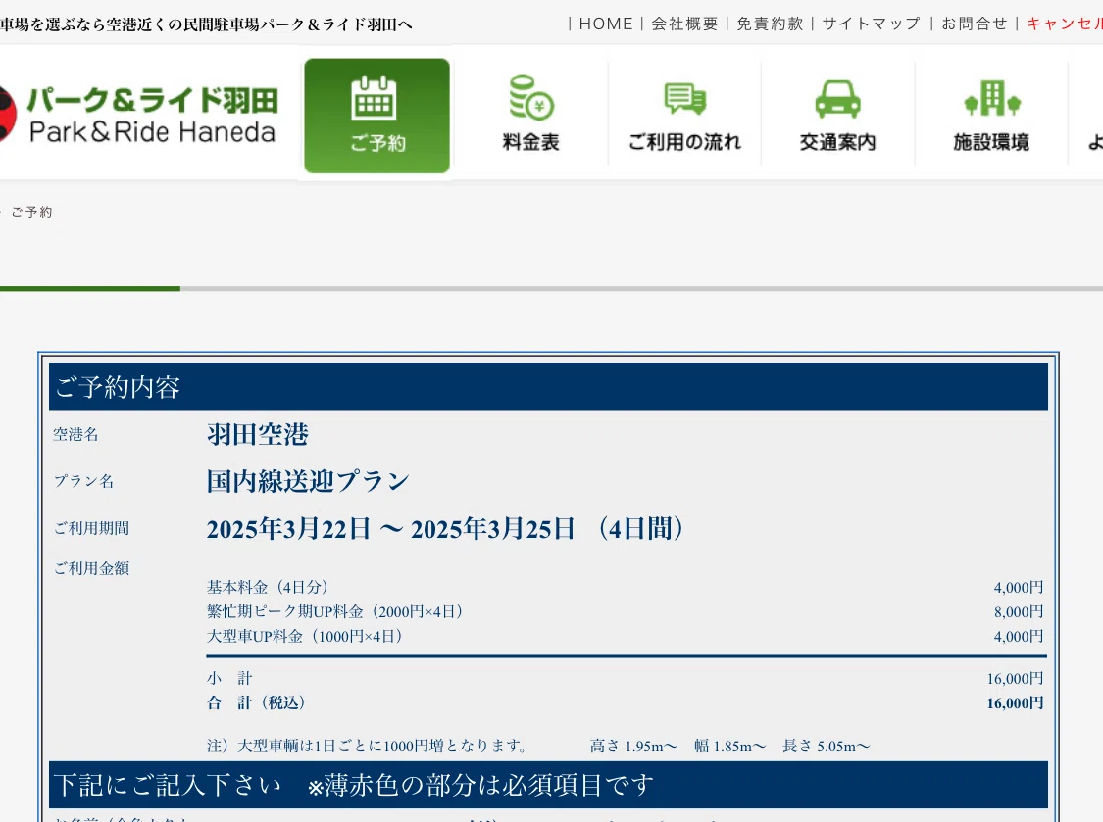This screenshot has height=822, width=1103.
Task: Open the サイトマップ link
Action: tap(871, 24)
